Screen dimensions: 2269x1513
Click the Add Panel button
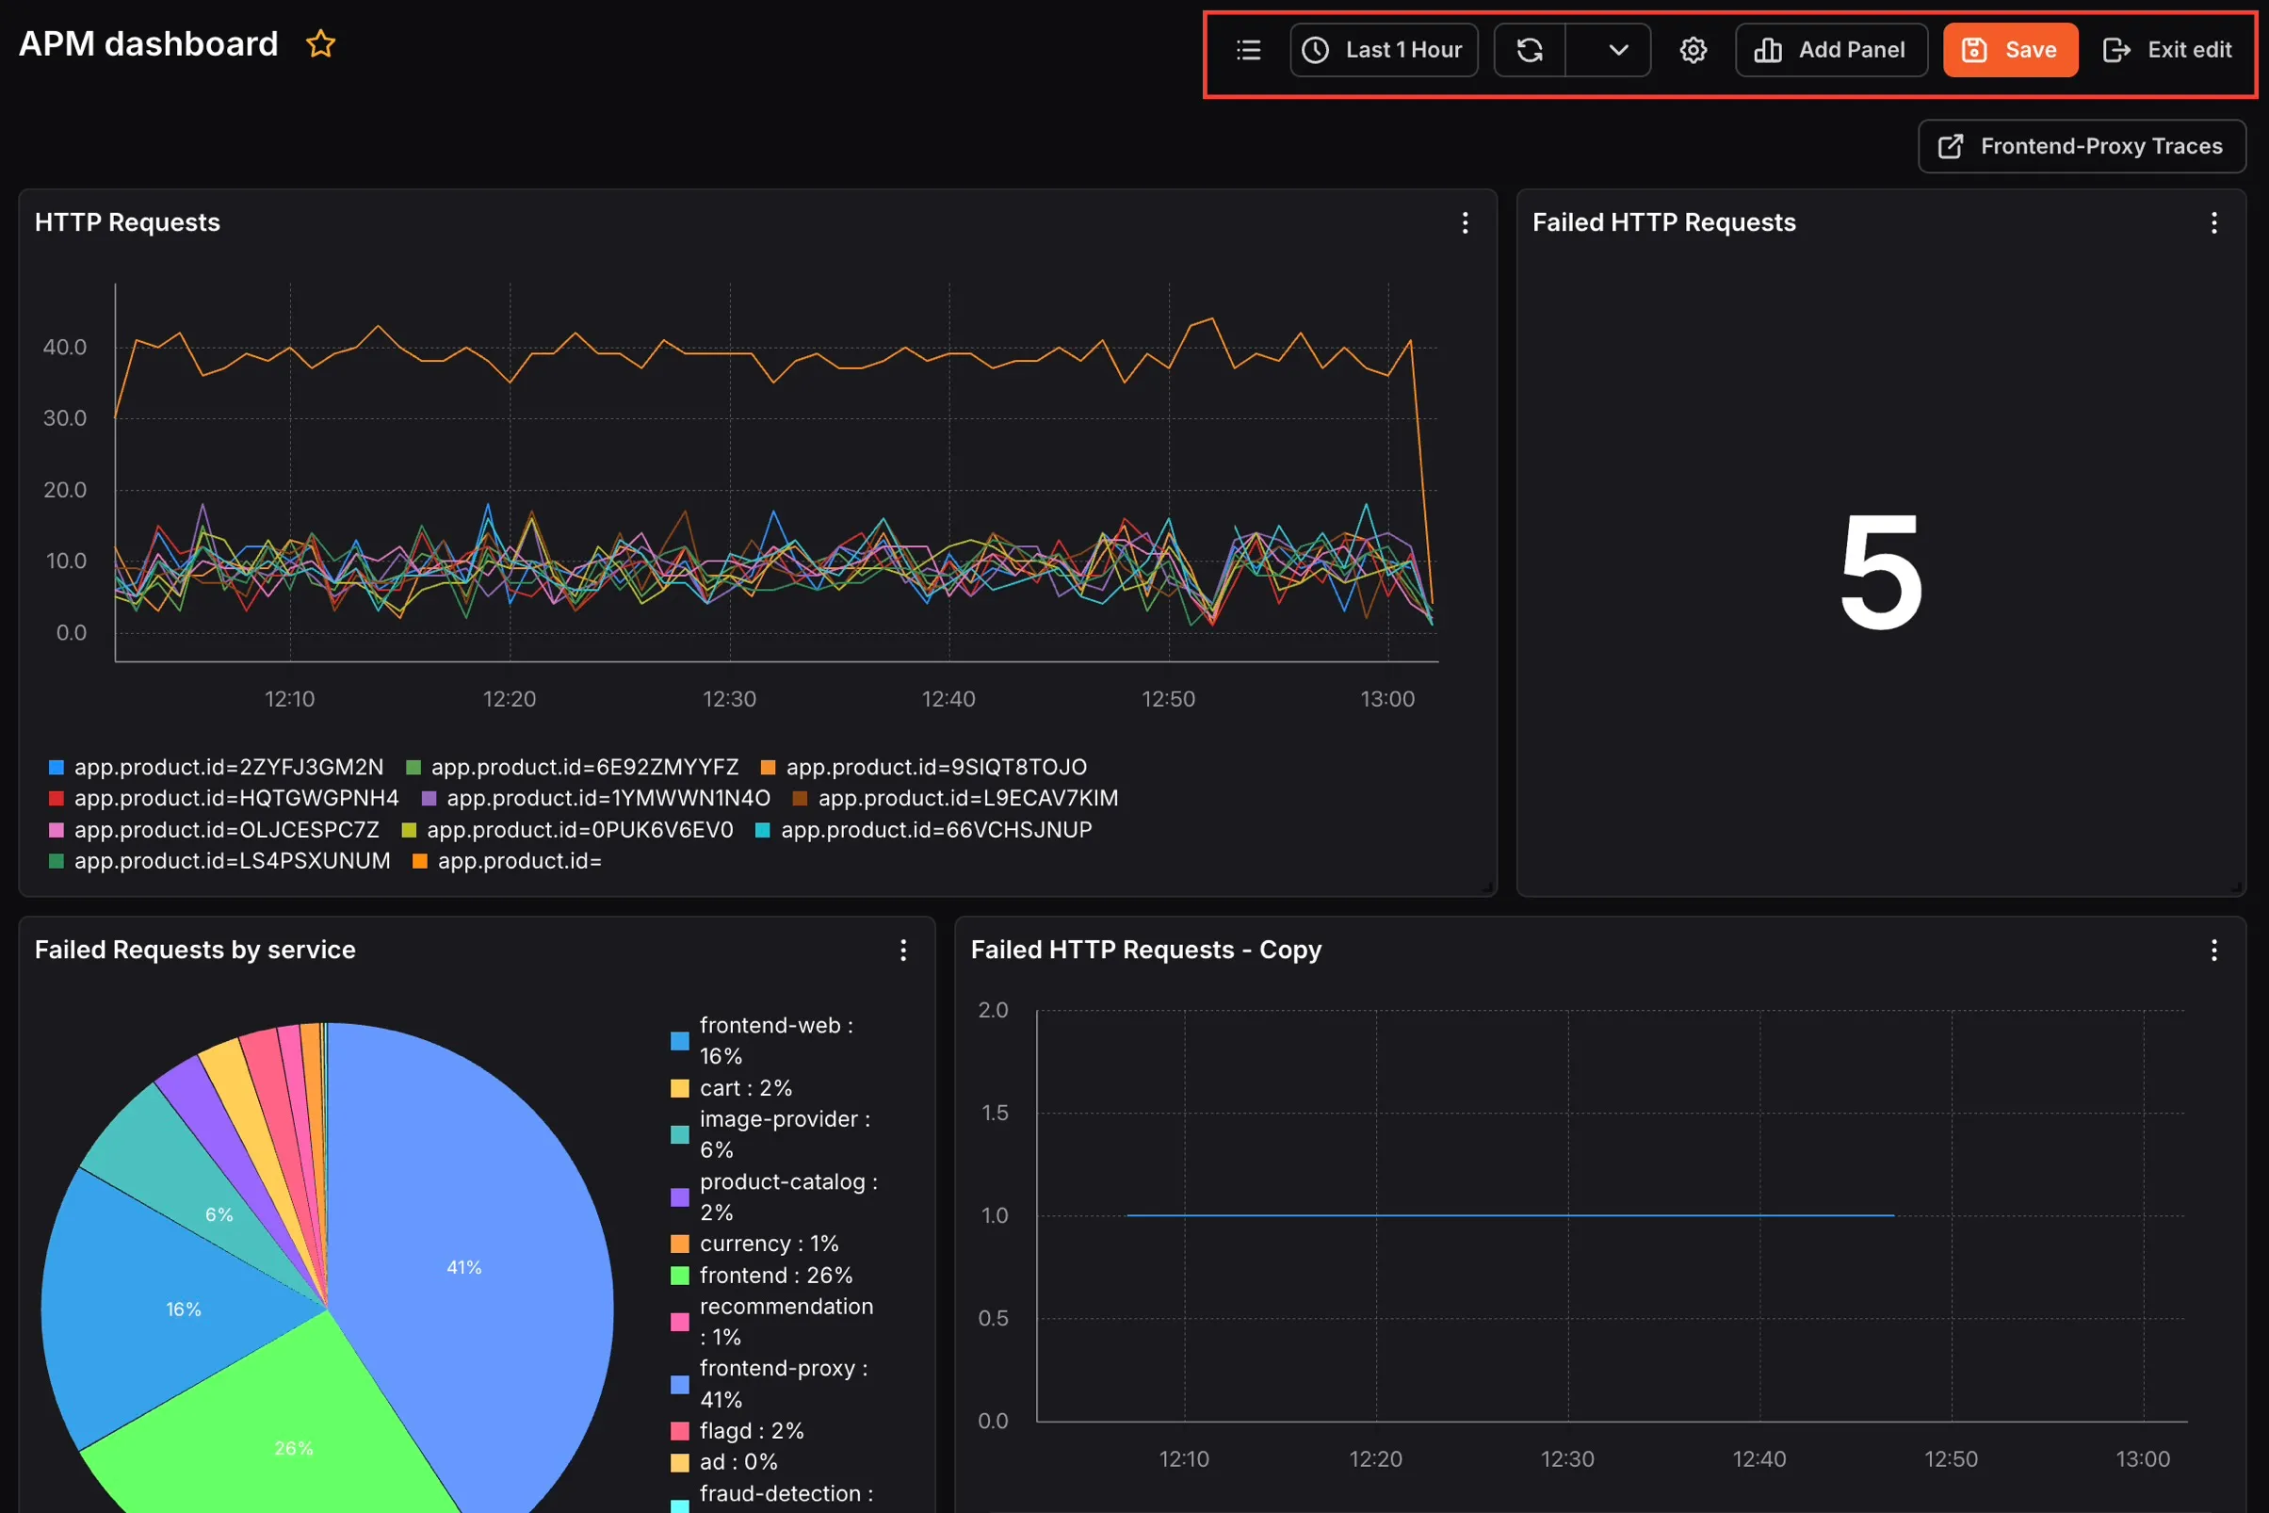click(1831, 50)
